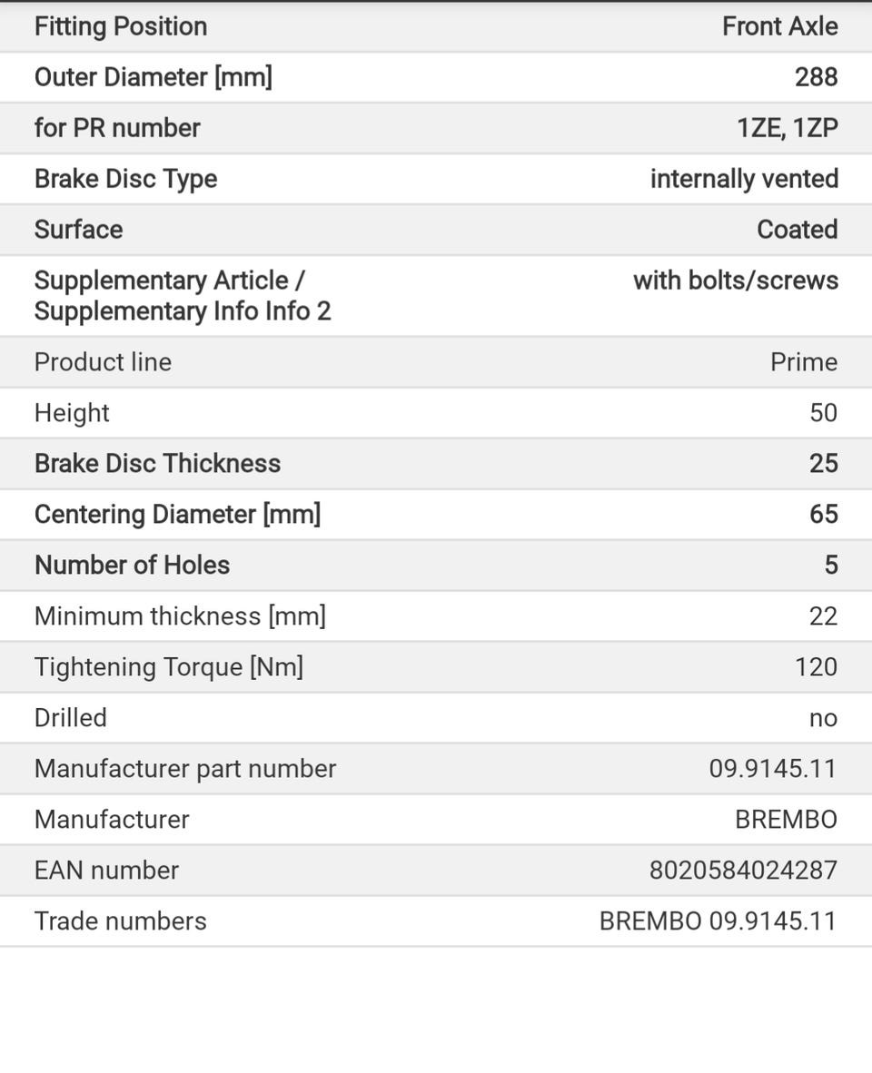The height and width of the screenshot is (1073, 872).
Task: Select the Tightening Torque value 120
Action: coord(815,667)
